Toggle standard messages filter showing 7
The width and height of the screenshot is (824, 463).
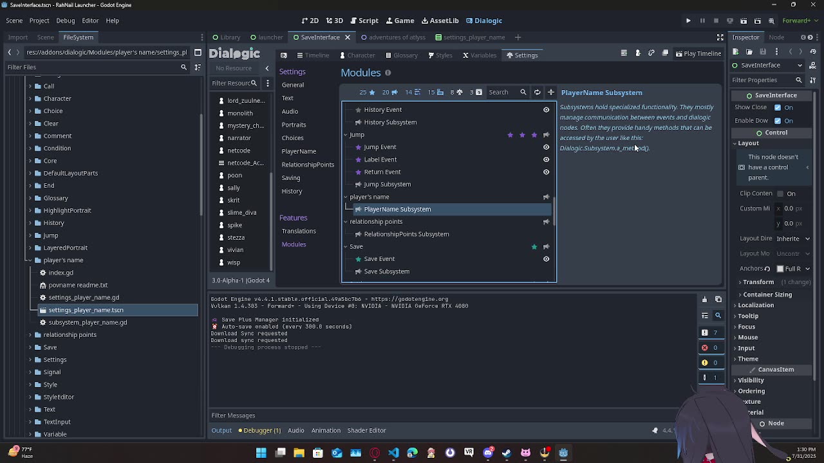click(x=710, y=332)
